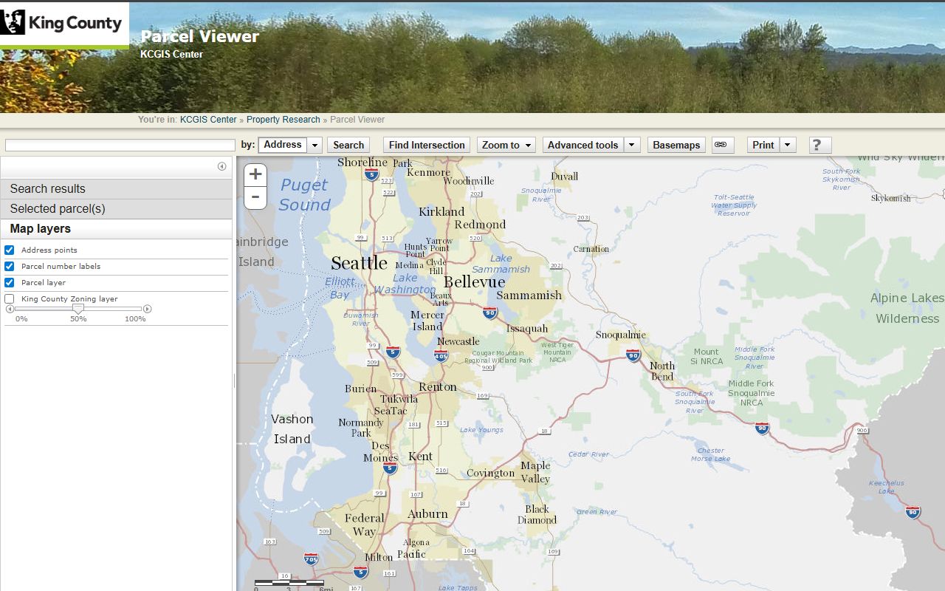945x591 pixels.
Task: Click the Advanced tools button
Action: point(583,145)
